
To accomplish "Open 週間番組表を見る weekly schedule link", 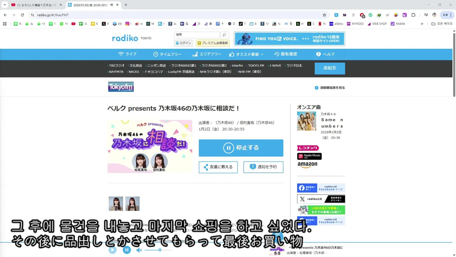I will [330, 88].
